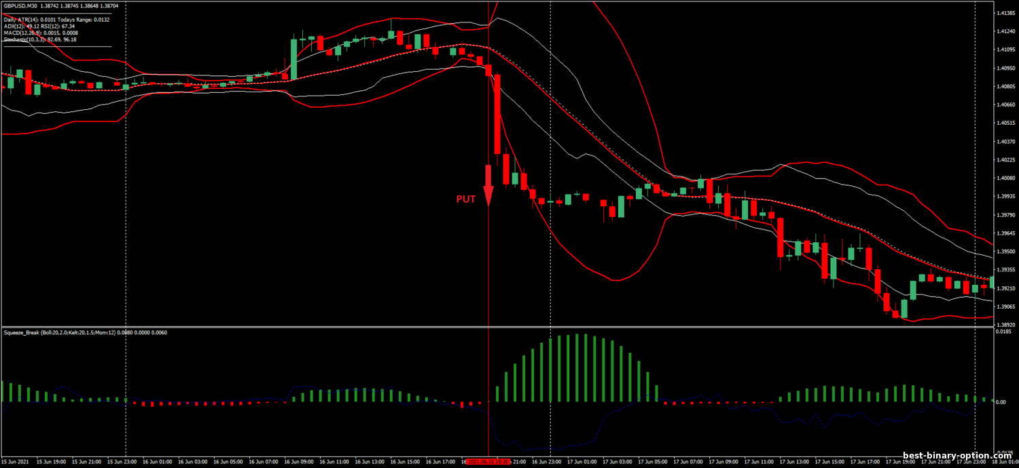This screenshot has width=1019, height=468.
Task: Click the 1.39790 price axis label
Action: (1005, 214)
